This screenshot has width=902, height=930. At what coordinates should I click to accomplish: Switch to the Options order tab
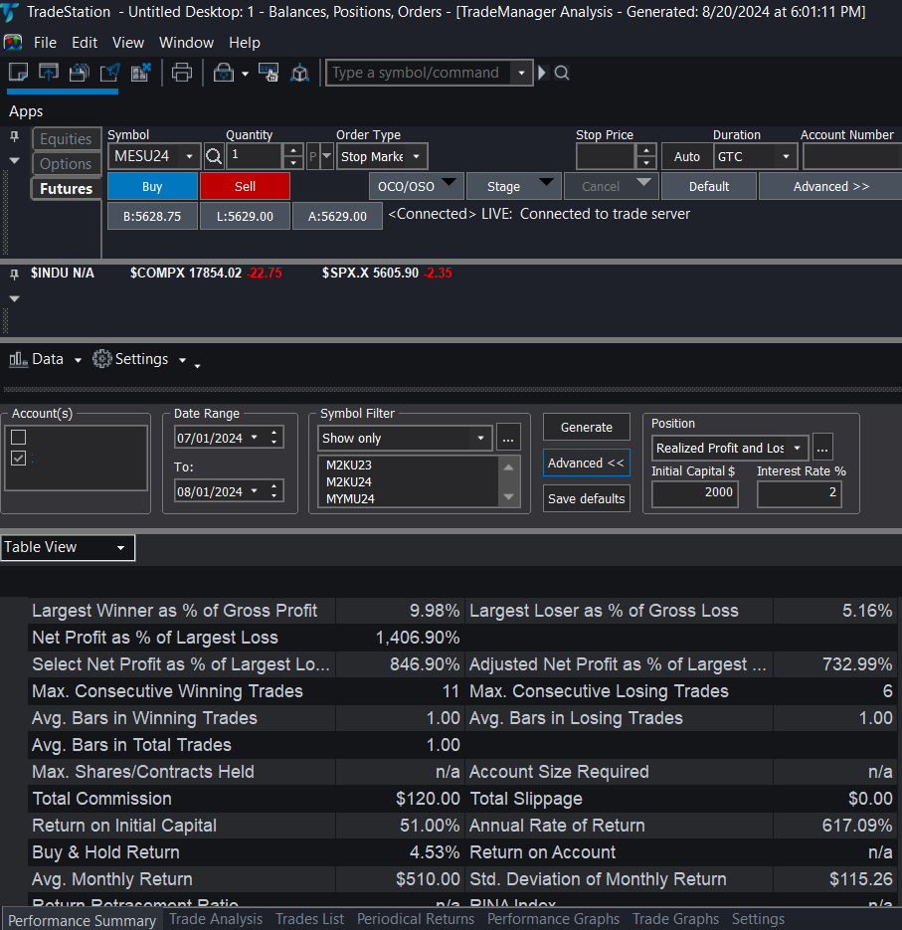pos(66,164)
